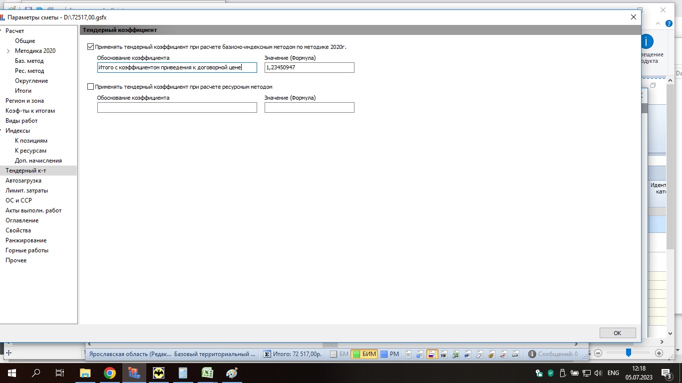Open Рес. метод settings section

click(x=29, y=71)
